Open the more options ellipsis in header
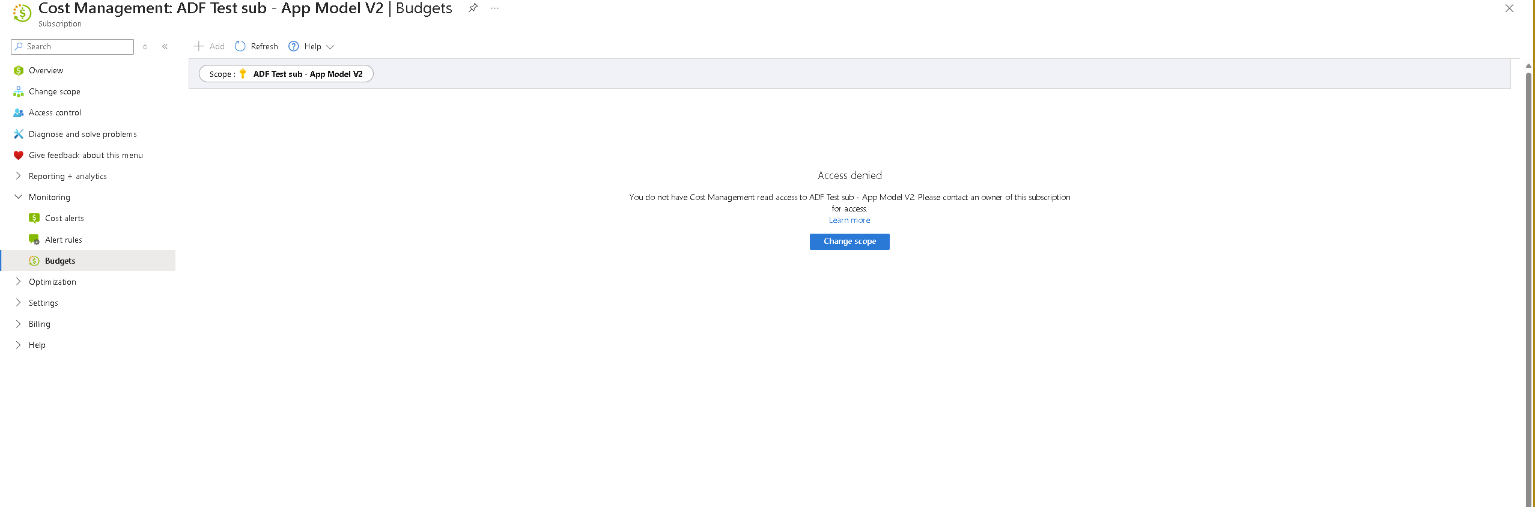Viewport: 1535px width, 507px height. tap(494, 8)
